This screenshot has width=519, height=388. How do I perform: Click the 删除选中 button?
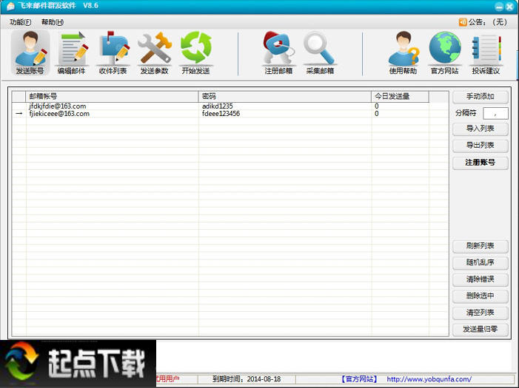click(481, 296)
